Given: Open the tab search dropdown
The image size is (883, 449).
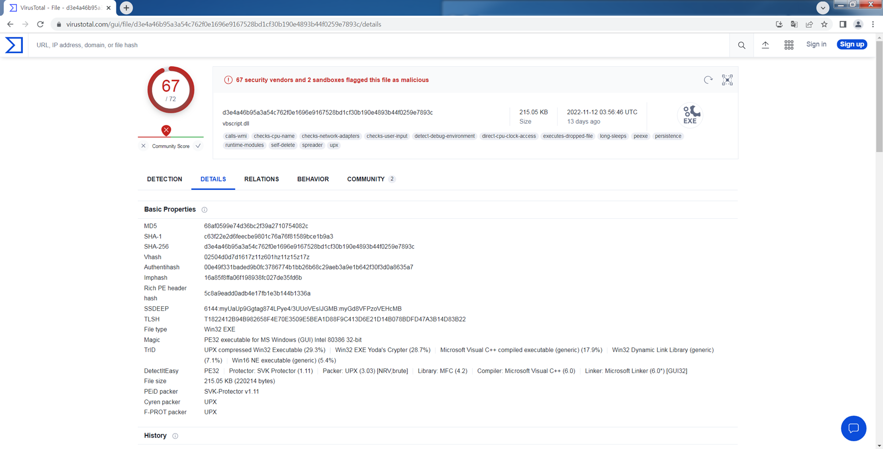Looking at the screenshot, I should 823,7.
